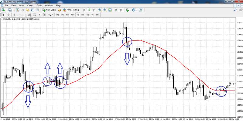
Task: Select the line chart icon
Action: pyautogui.click(x=94, y=10)
